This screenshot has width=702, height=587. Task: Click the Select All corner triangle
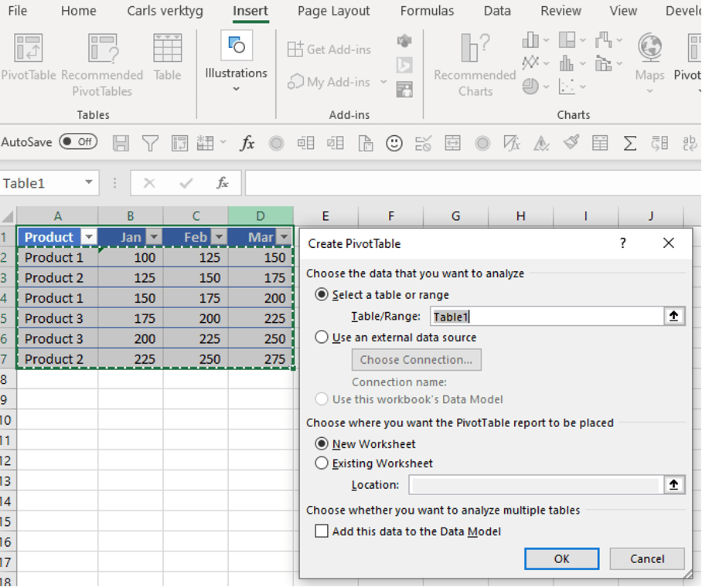[x=8, y=217]
